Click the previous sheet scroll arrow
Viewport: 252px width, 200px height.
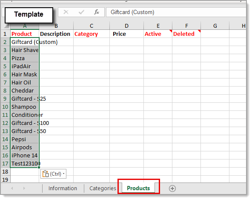click(x=12, y=188)
